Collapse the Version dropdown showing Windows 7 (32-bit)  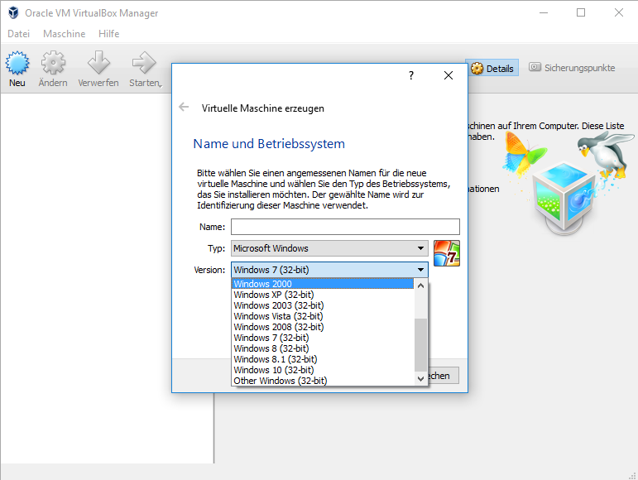click(329, 270)
